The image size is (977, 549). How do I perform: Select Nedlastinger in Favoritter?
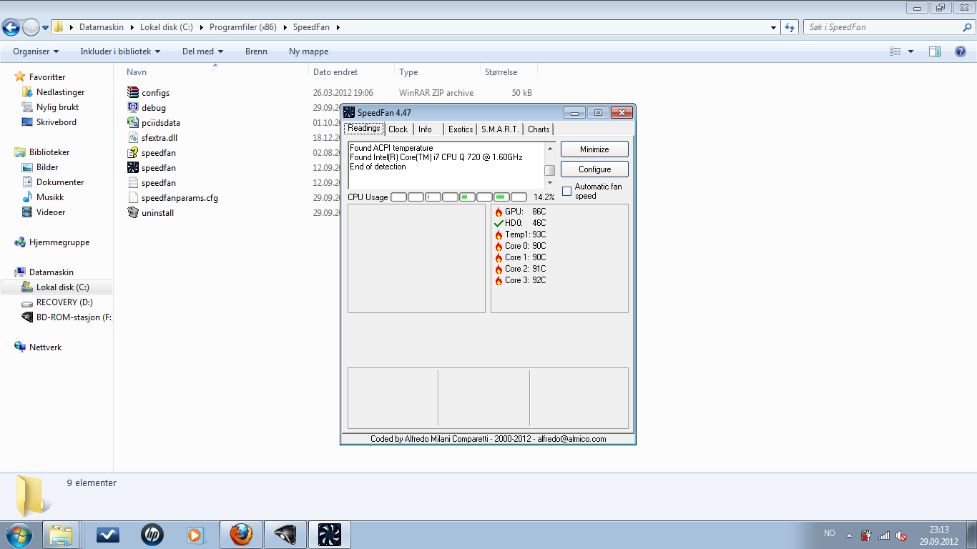coord(60,92)
